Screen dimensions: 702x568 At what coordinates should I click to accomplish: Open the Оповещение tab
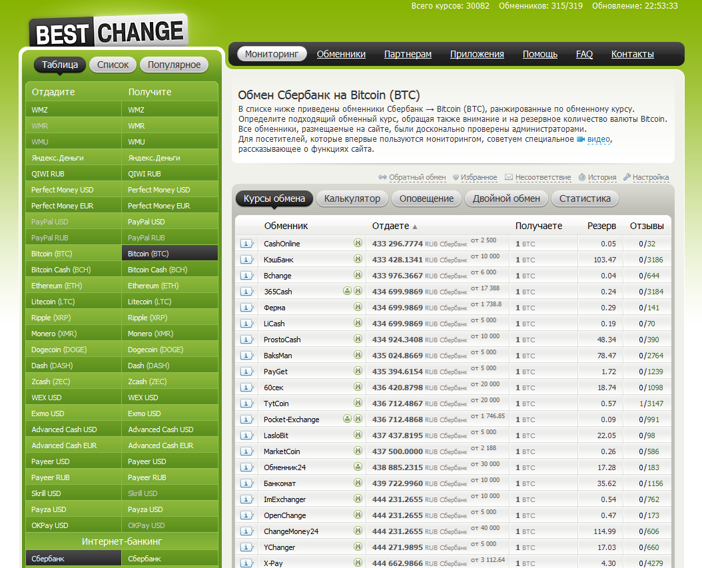[x=427, y=198]
